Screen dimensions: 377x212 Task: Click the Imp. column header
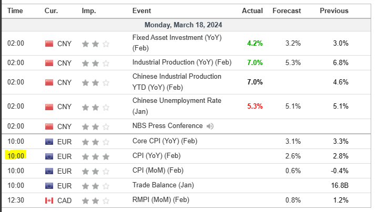(x=89, y=10)
